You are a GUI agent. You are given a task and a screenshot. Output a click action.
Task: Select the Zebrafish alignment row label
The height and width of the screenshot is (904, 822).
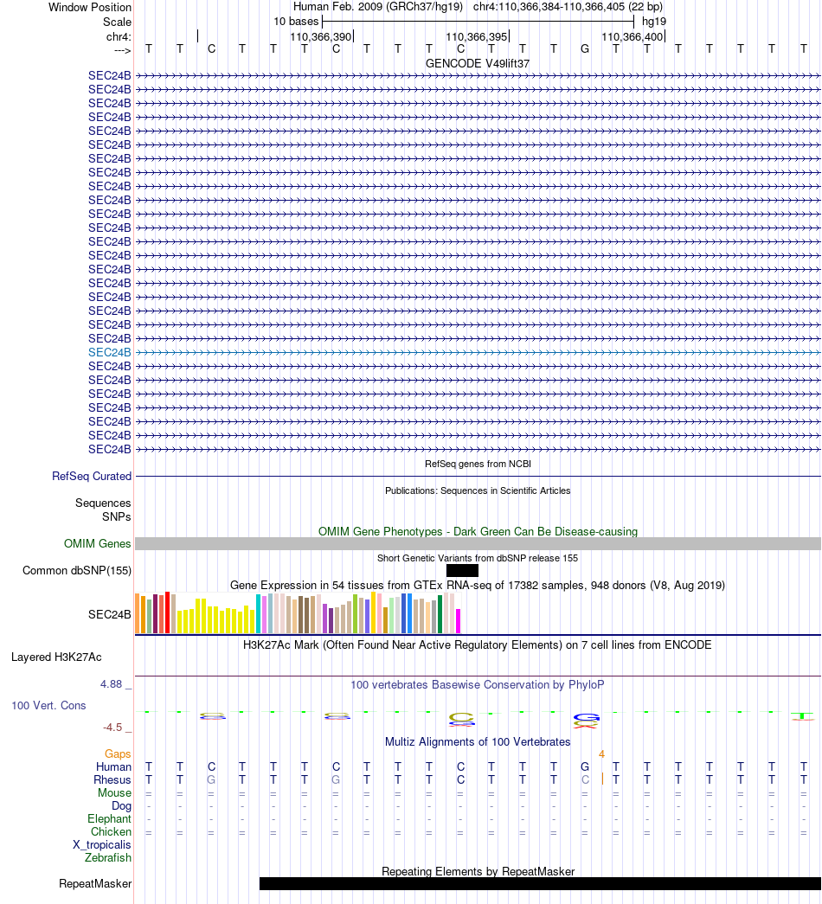coord(108,858)
